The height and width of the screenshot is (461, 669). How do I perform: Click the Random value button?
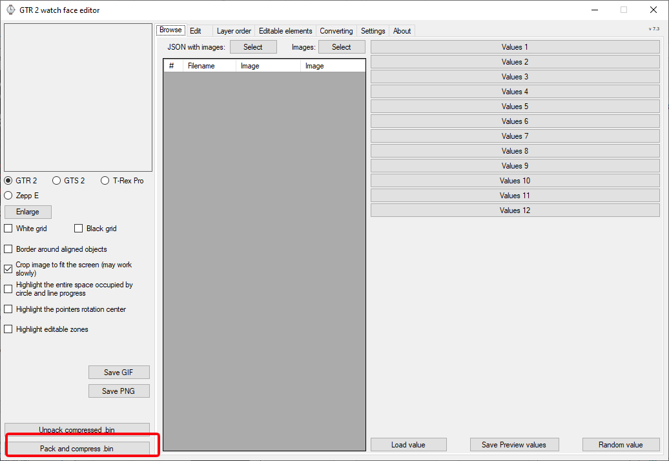click(621, 445)
